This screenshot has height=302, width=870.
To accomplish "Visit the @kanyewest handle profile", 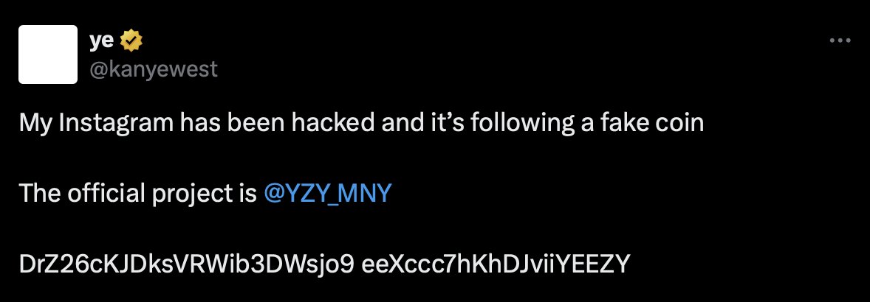I will point(154,70).
